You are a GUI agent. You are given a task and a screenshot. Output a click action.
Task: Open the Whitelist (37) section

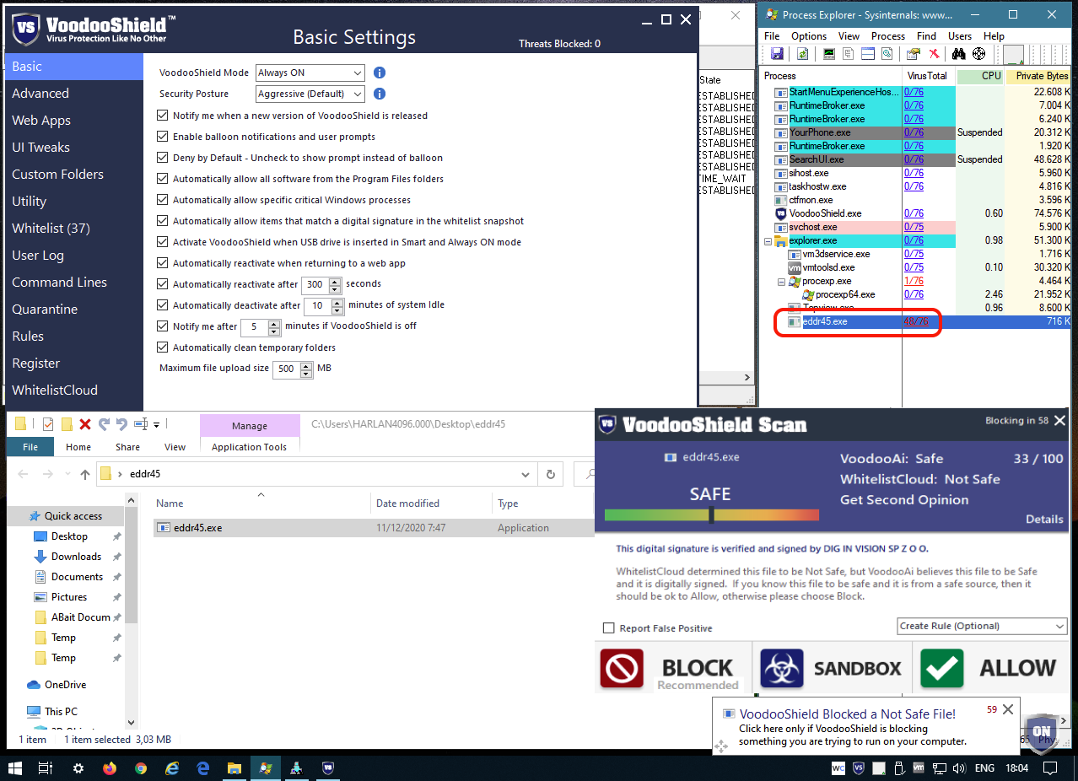click(x=51, y=229)
